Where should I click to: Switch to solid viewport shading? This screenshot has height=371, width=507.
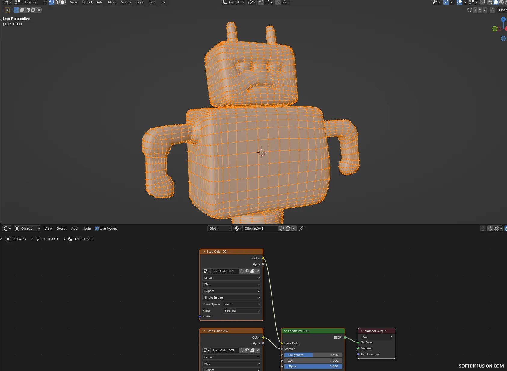pos(496,2)
